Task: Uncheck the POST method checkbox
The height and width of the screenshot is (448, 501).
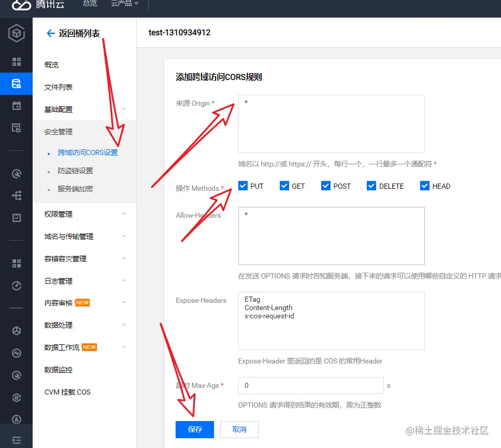Action: pyautogui.click(x=325, y=186)
